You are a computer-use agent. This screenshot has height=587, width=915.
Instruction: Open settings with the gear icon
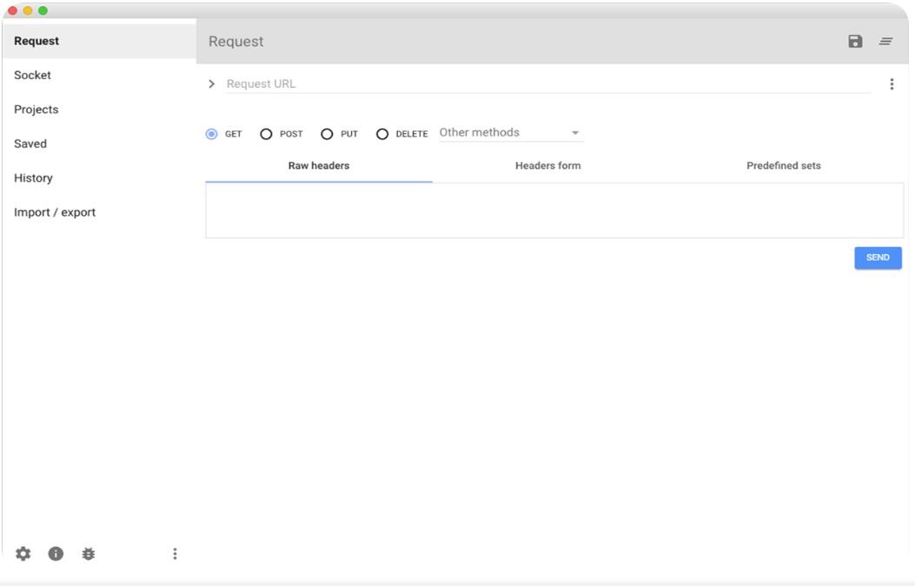coord(23,554)
